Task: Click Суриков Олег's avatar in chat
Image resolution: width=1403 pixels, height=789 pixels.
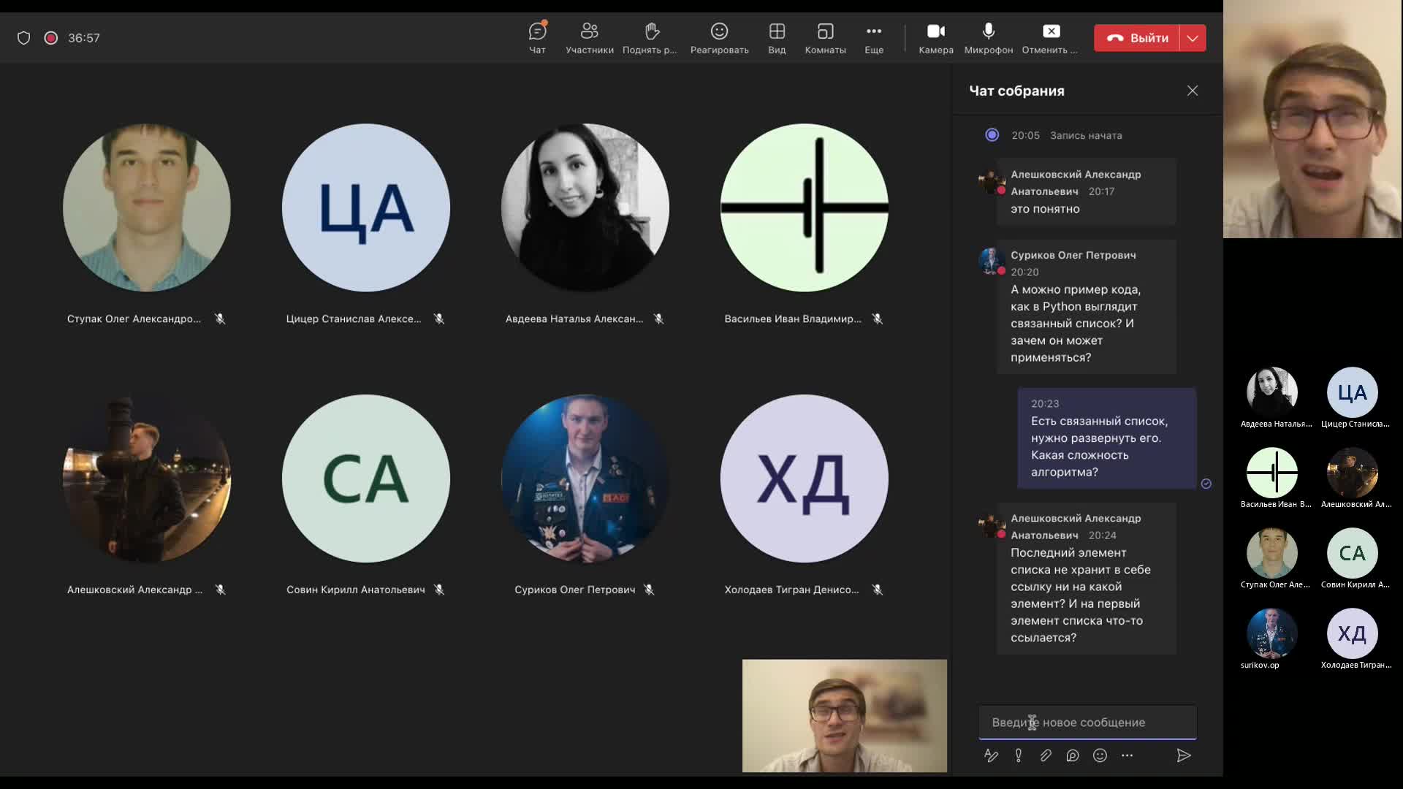Action: tap(992, 261)
